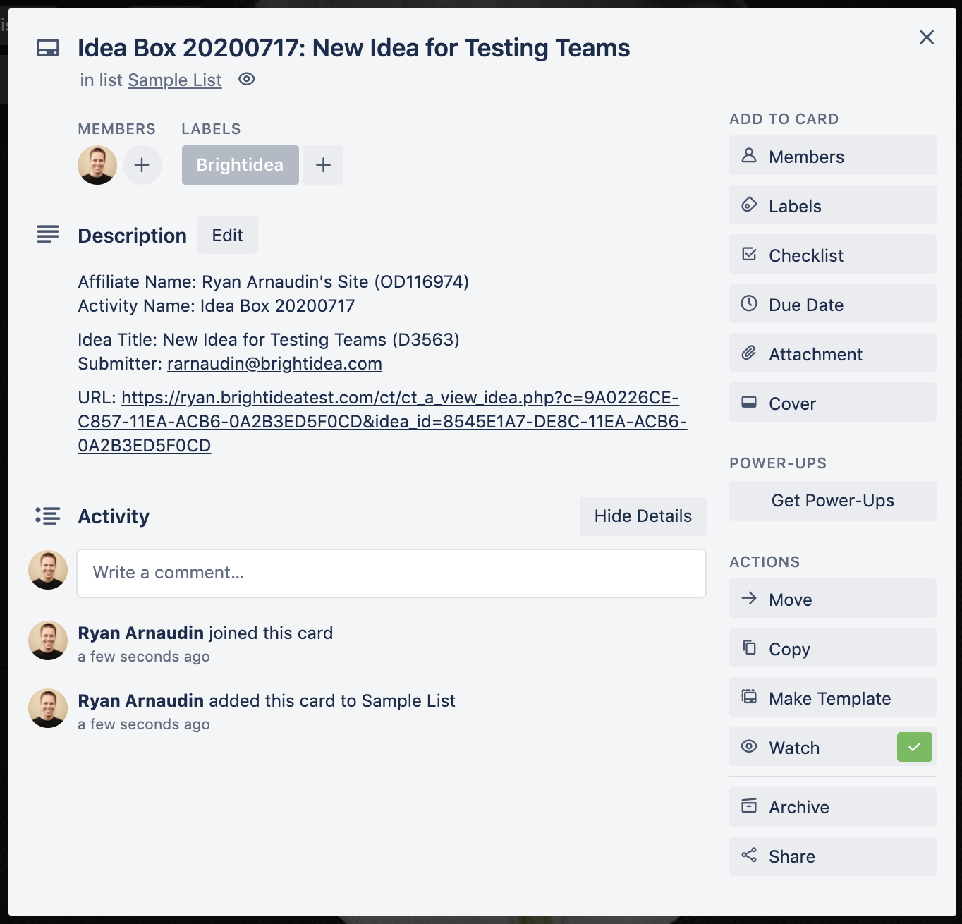Archive this card
Viewport: 962px width, 924px height.
point(833,807)
